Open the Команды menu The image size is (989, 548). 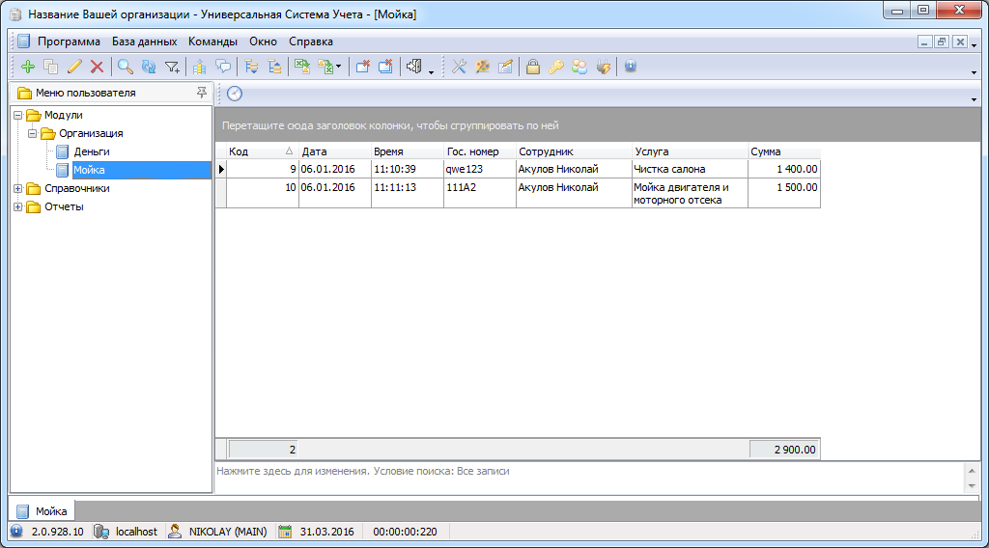tap(212, 41)
